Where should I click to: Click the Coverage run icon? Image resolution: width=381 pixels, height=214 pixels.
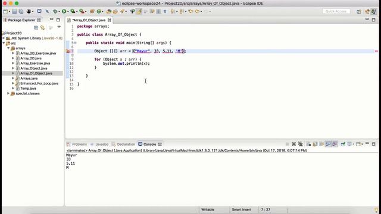tap(73, 11)
